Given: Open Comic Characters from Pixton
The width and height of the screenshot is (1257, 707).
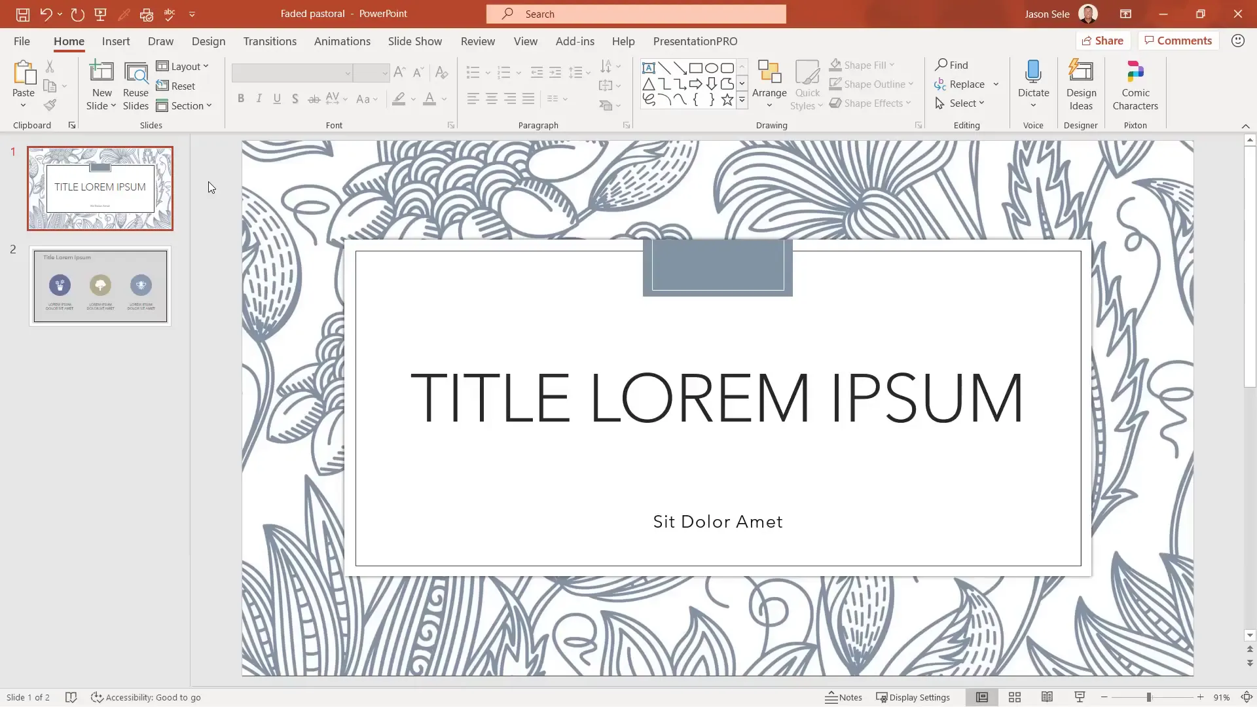Looking at the screenshot, I should pos(1135,84).
